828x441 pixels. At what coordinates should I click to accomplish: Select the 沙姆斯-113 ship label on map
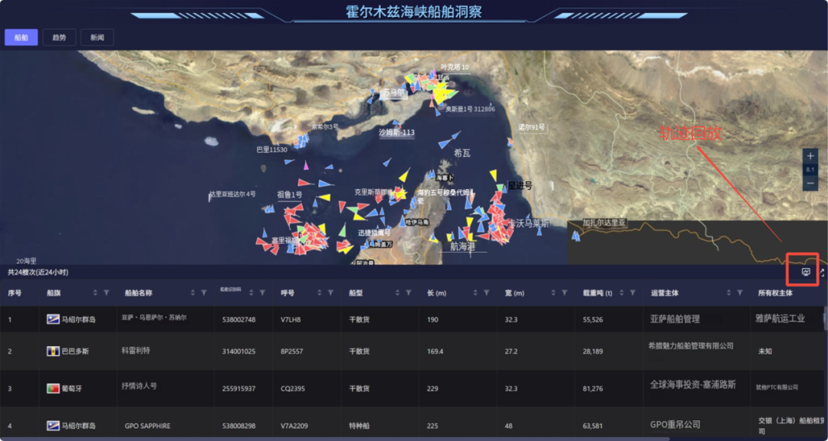[396, 132]
